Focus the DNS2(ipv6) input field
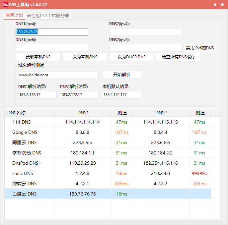Viewport: 228px width, 225px height. [x=145, y=48]
